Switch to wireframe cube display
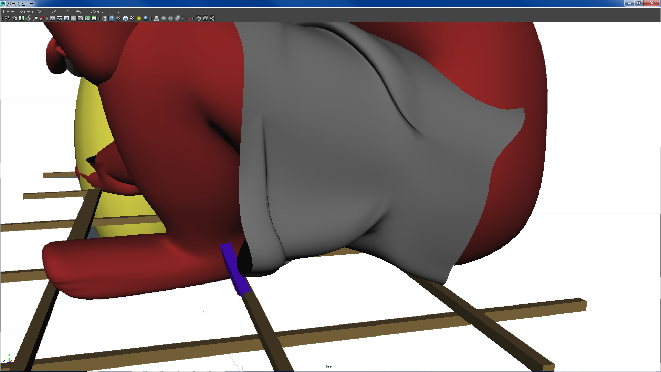The width and height of the screenshot is (661, 372). 105,18
